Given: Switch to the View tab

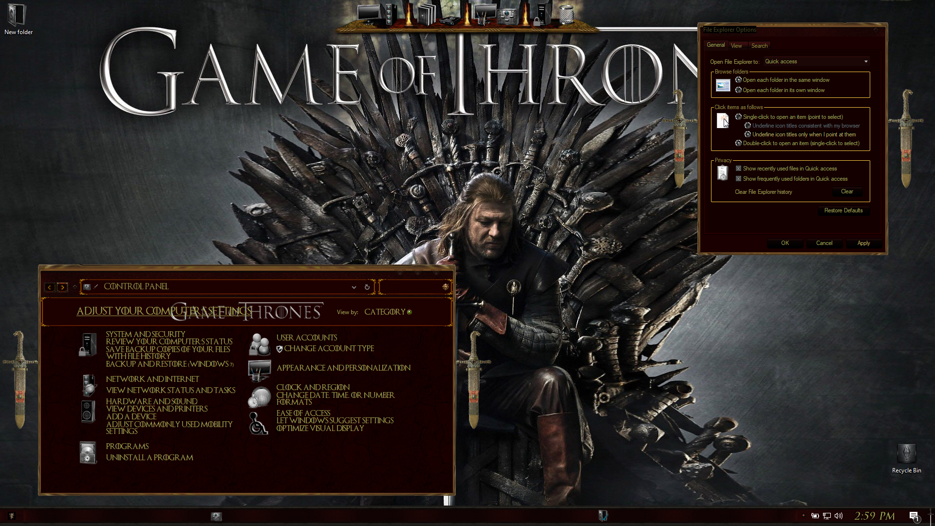Looking at the screenshot, I should click(x=736, y=46).
